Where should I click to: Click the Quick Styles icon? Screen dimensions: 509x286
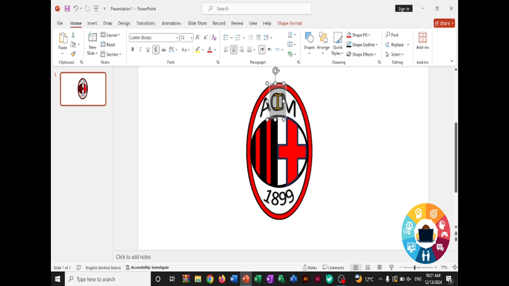pos(338,38)
